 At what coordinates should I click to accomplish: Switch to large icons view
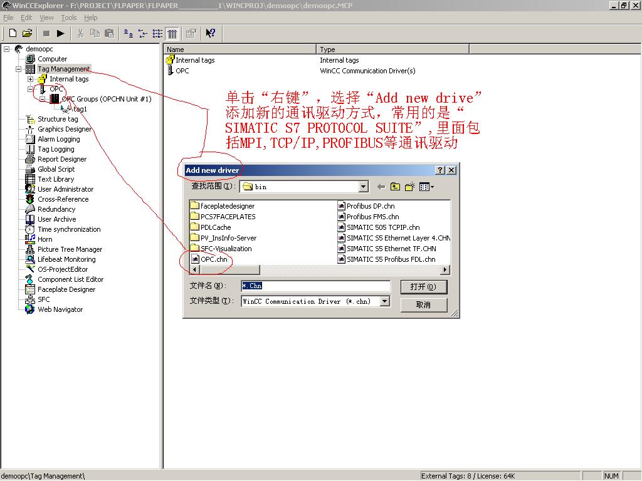point(129,33)
